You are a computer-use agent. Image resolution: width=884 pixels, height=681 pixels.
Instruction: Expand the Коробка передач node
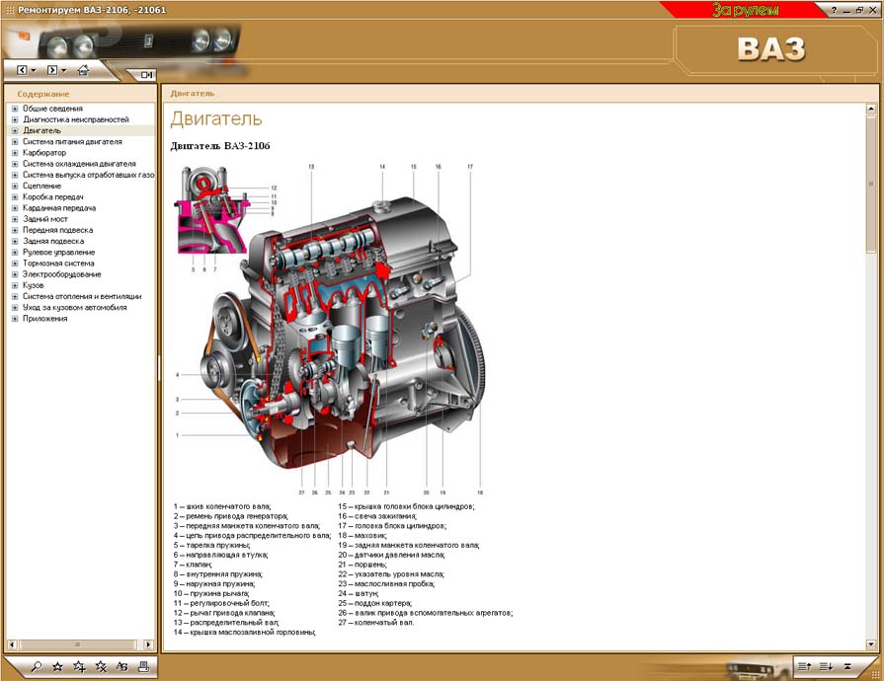(x=15, y=197)
